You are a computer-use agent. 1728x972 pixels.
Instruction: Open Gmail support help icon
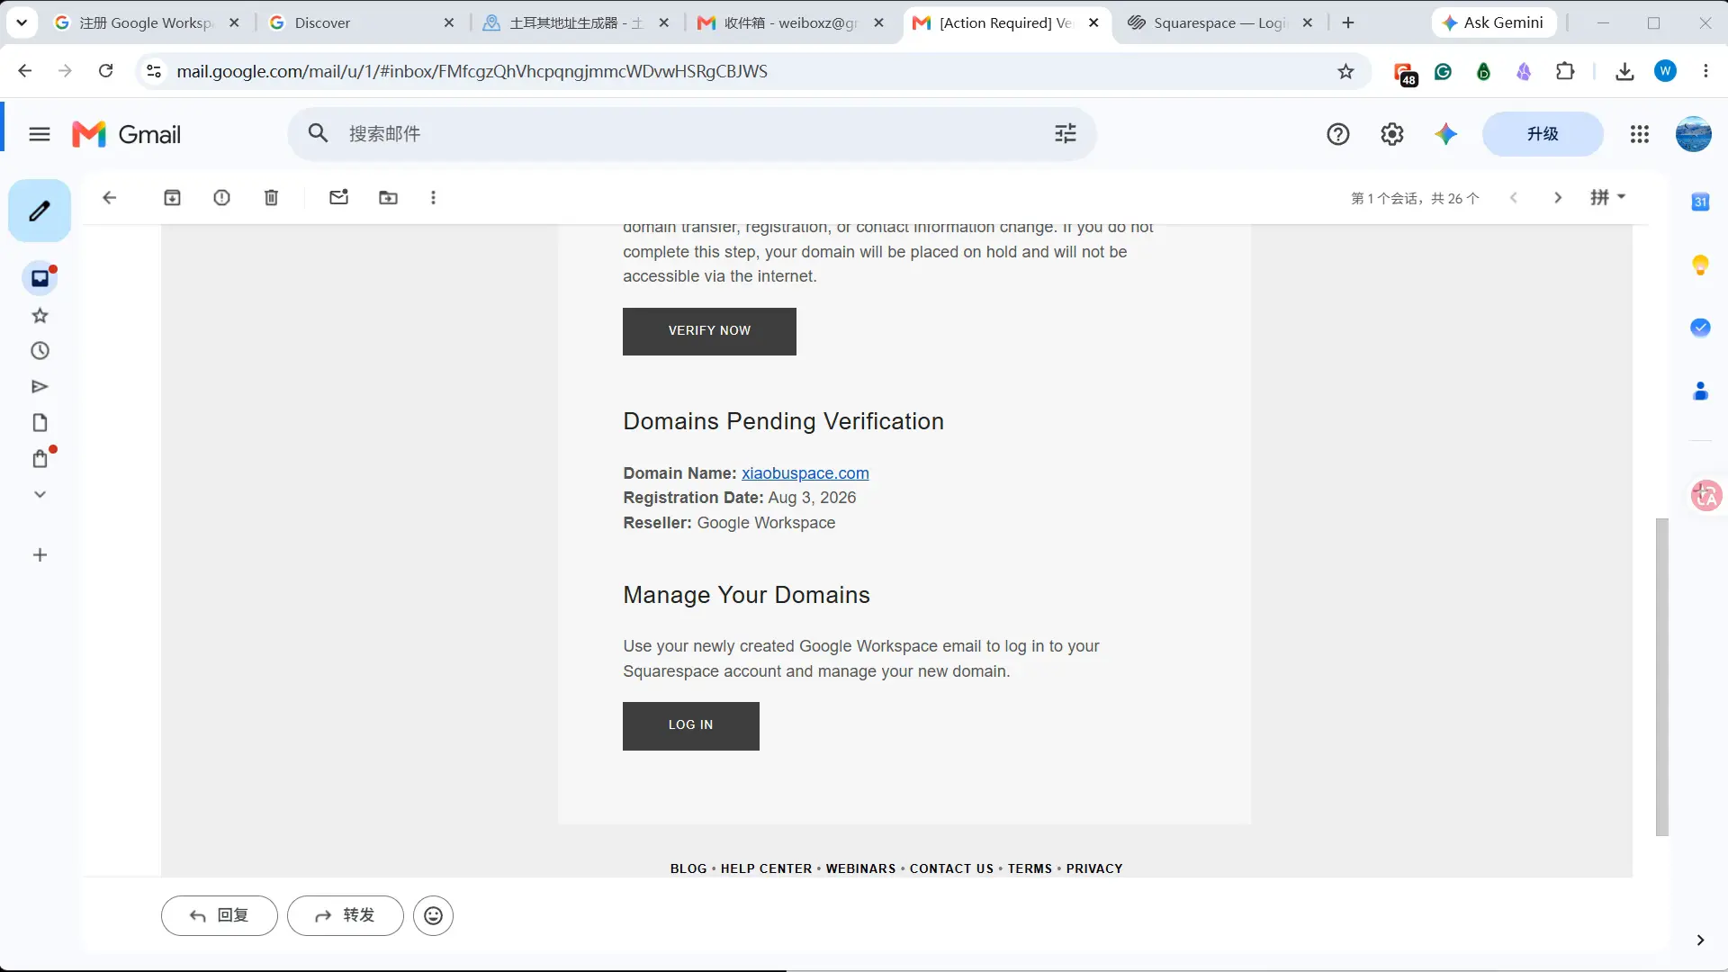1338,134
